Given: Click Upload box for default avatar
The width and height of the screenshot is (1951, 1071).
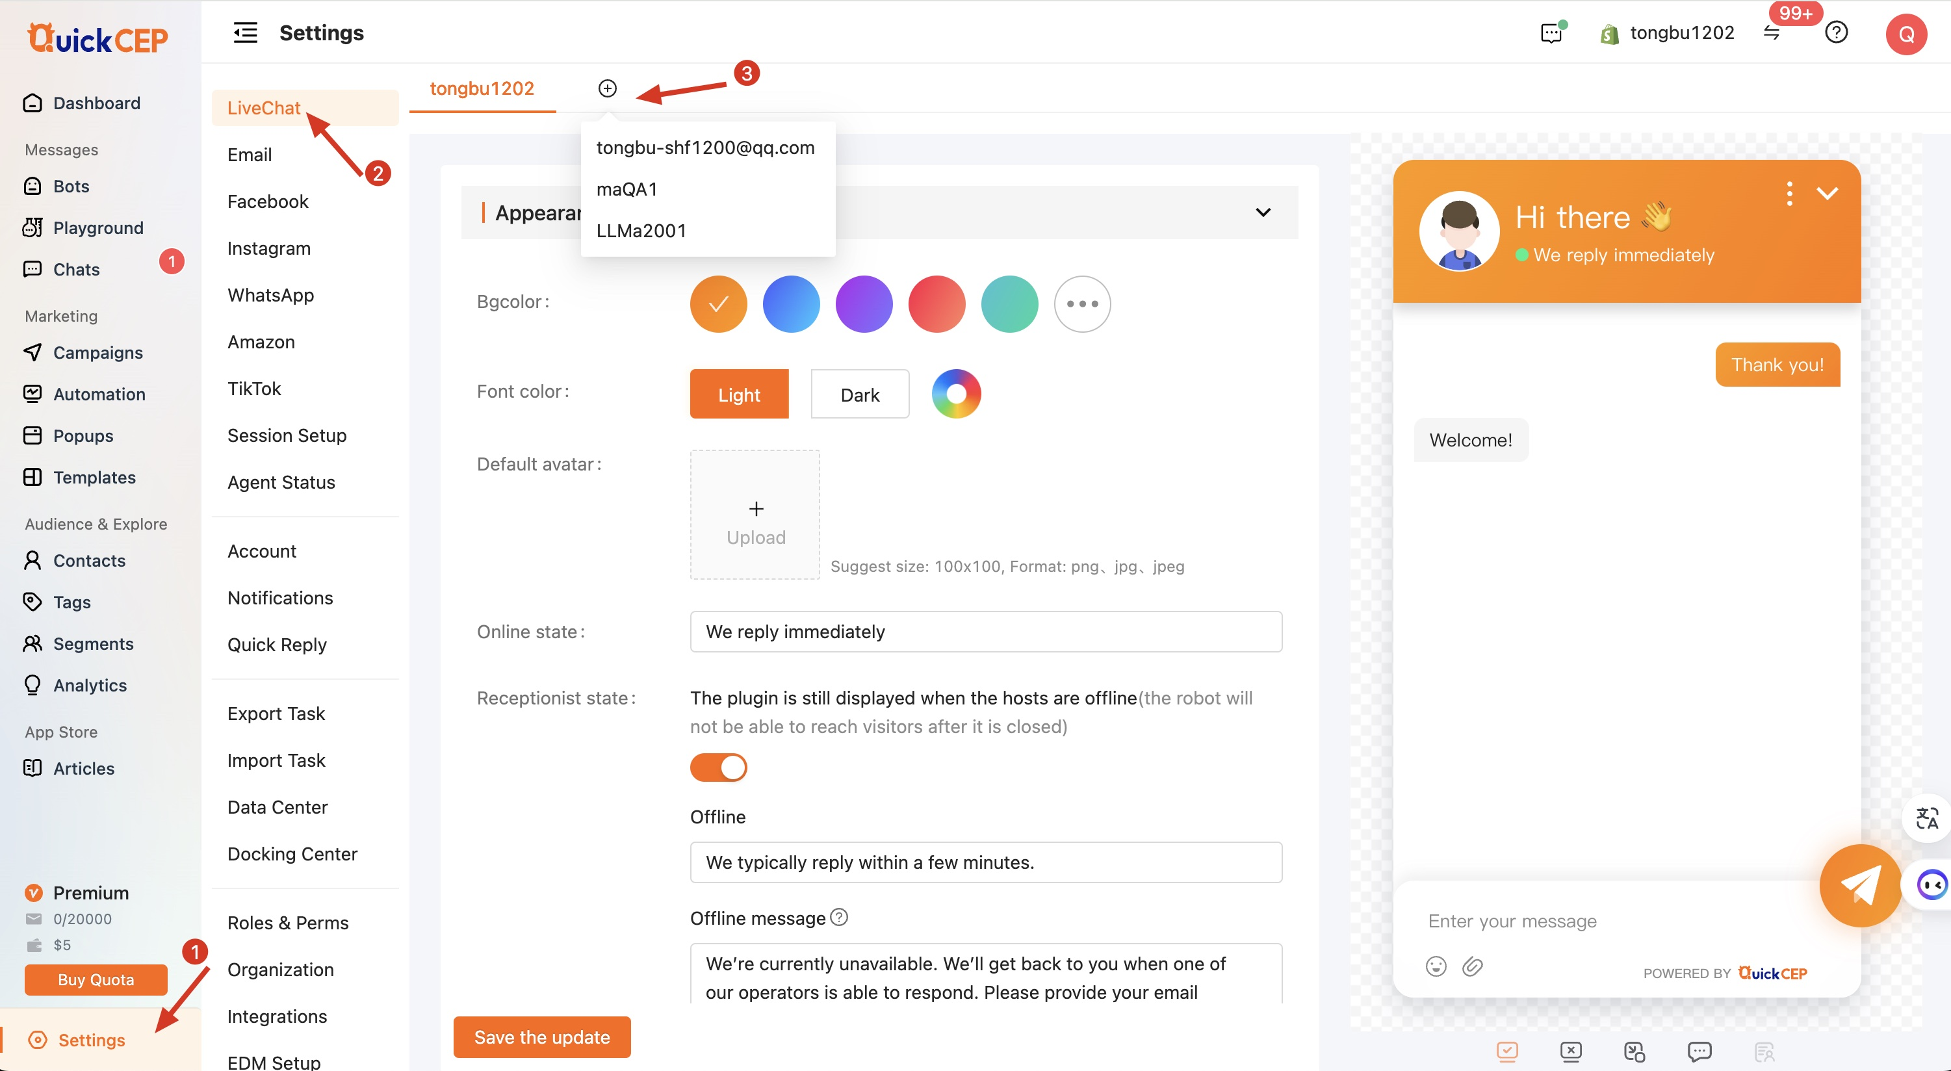Looking at the screenshot, I should pos(755,515).
